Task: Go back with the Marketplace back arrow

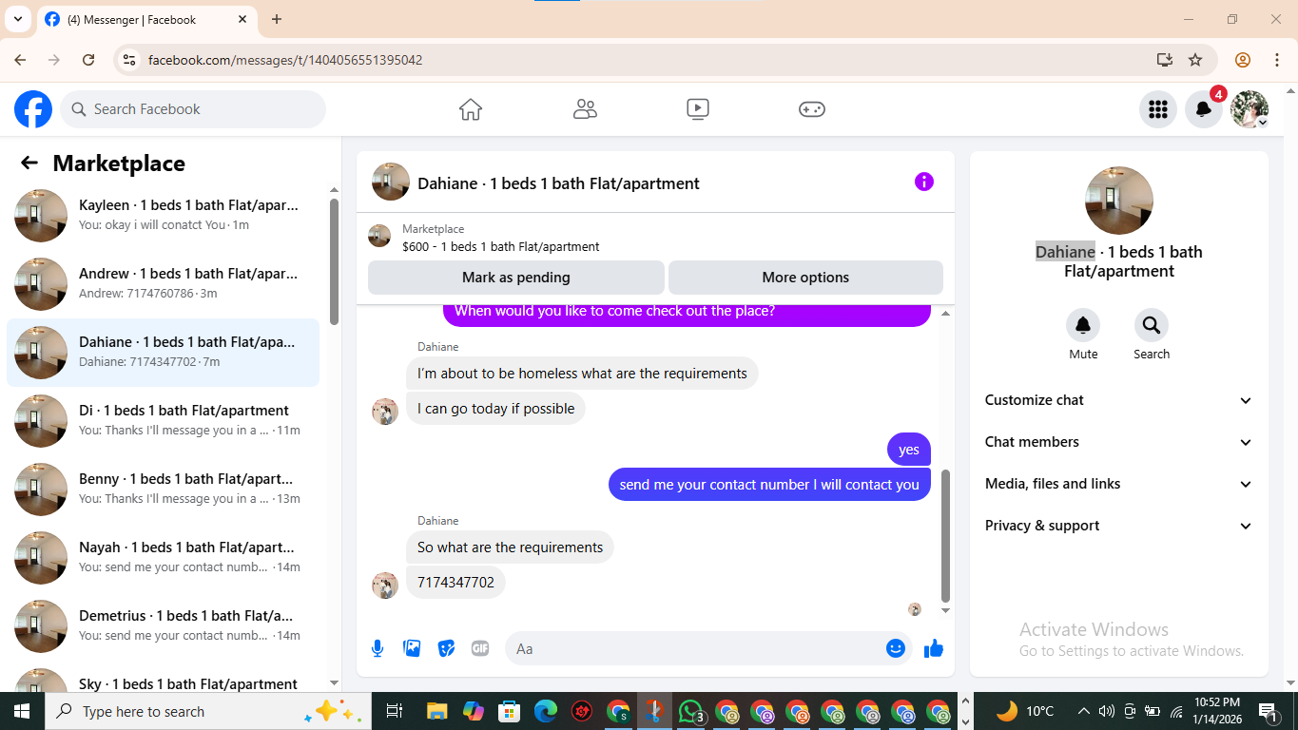Action: [29, 163]
